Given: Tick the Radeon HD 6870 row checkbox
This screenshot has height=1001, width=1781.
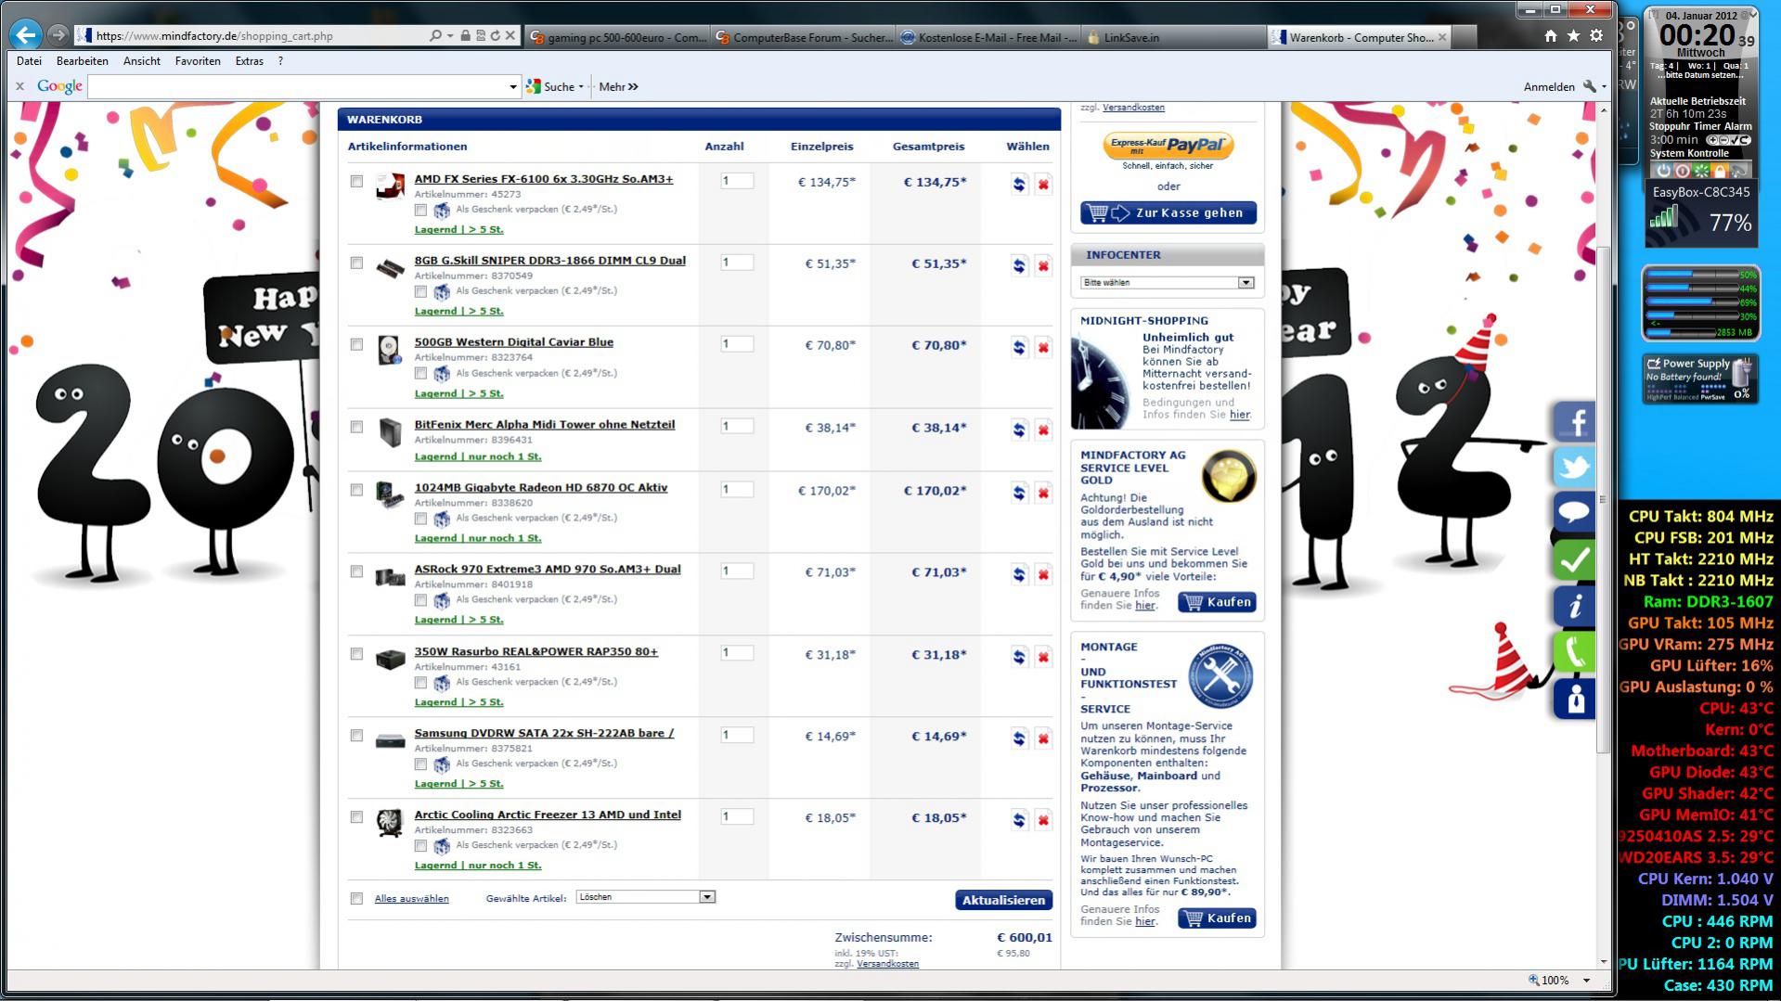Looking at the screenshot, I should click(x=356, y=490).
